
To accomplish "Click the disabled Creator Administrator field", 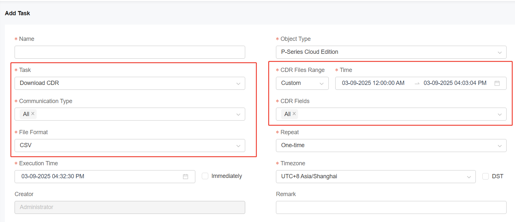I will 130,207.
